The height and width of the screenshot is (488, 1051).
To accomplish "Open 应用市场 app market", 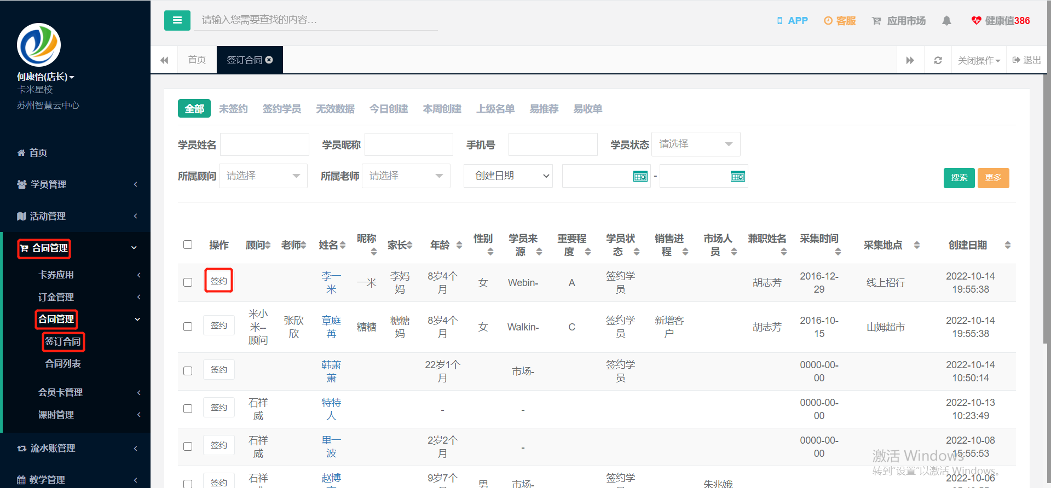I will (x=899, y=21).
